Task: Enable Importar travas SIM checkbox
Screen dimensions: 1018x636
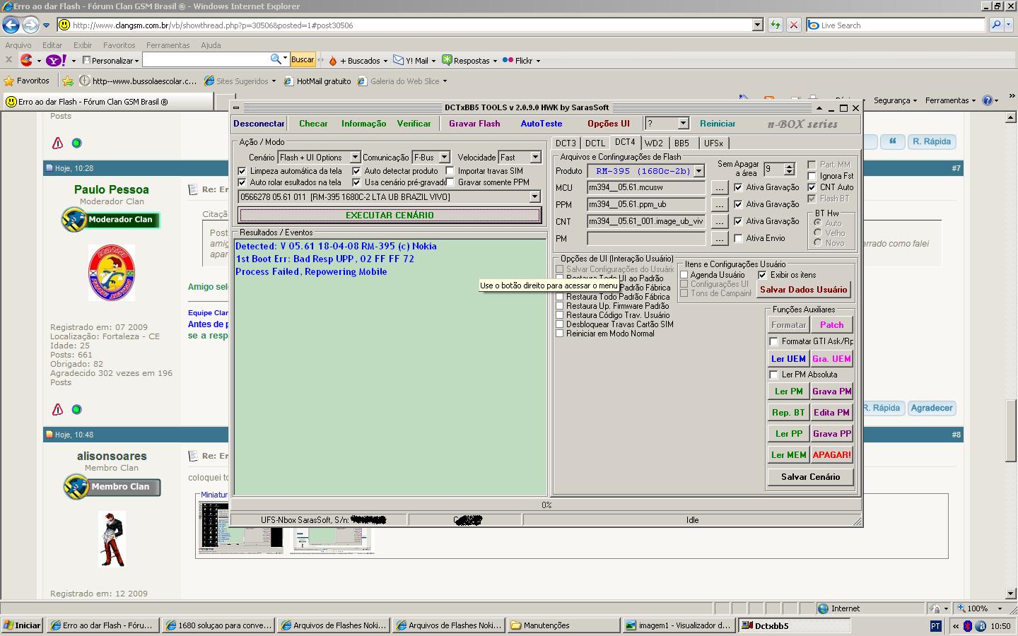Action: pos(450,171)
